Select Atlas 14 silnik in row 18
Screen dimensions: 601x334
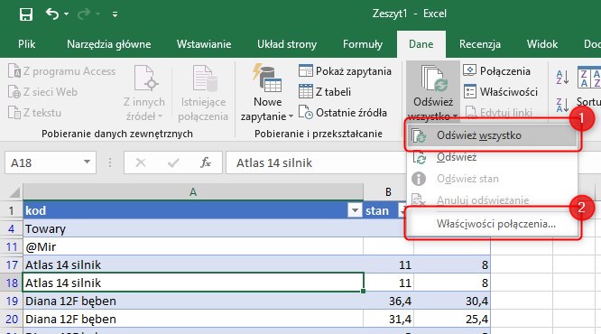pyautogui.click(x=193, y=283)
